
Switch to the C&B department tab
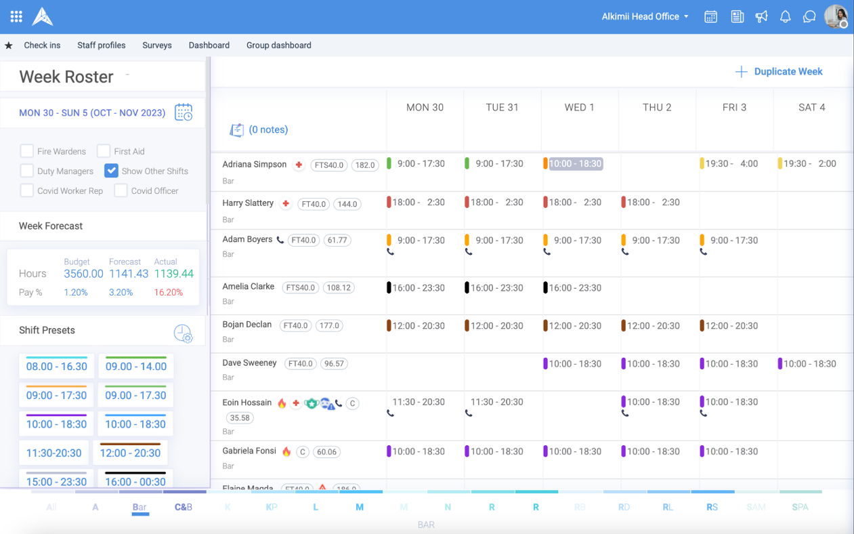184,507
